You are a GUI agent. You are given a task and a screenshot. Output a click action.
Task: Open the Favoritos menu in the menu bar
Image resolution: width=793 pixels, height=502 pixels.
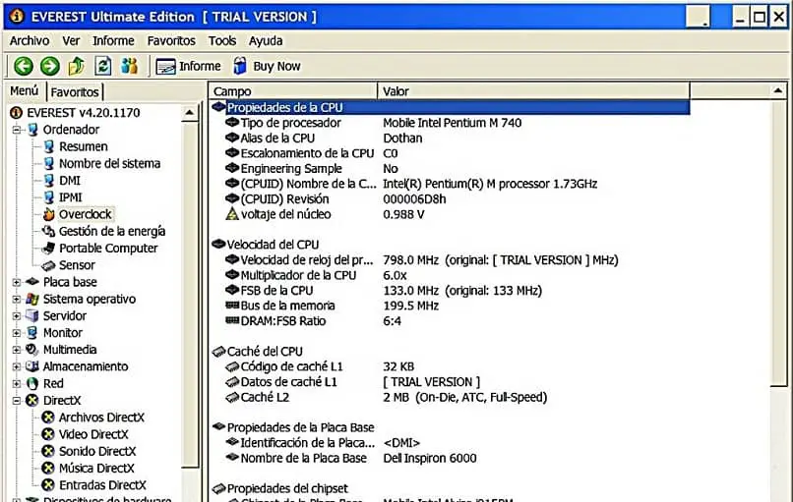pos(171,41)
